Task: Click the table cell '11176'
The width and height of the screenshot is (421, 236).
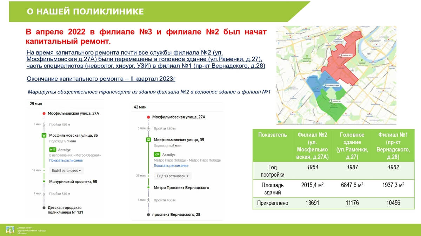Action: click(352, 203)
